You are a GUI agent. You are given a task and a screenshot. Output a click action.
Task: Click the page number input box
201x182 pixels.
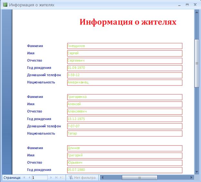click(39, 177)
